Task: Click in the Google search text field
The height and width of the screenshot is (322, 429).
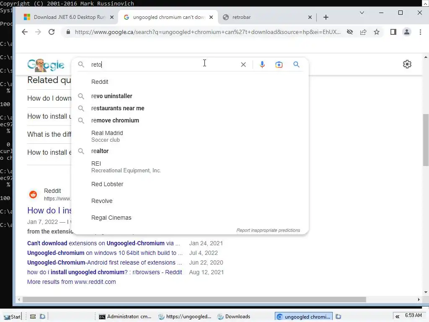Action: [x=164, y=65]
